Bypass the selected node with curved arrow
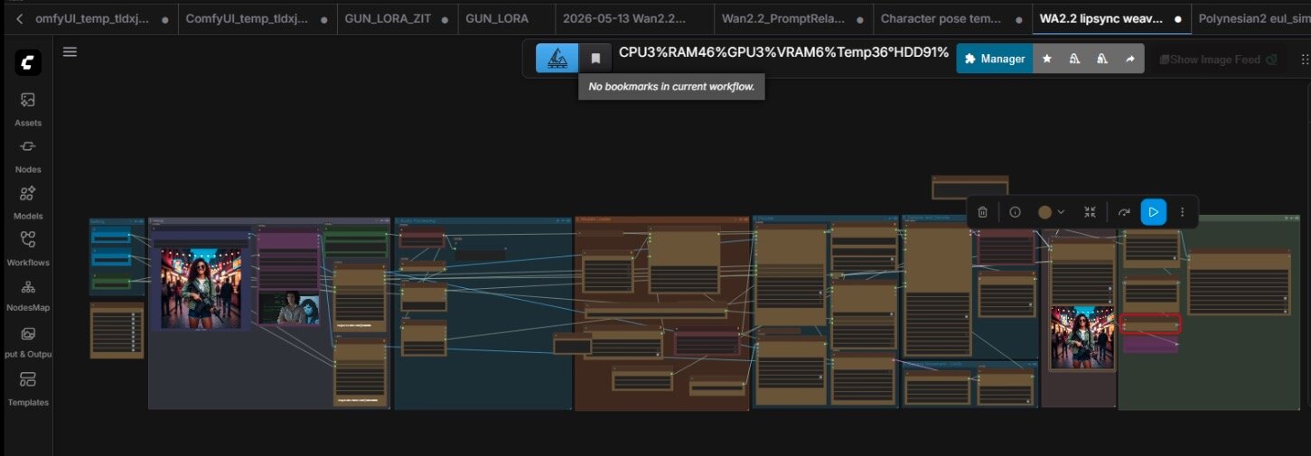 point(1124,212)
